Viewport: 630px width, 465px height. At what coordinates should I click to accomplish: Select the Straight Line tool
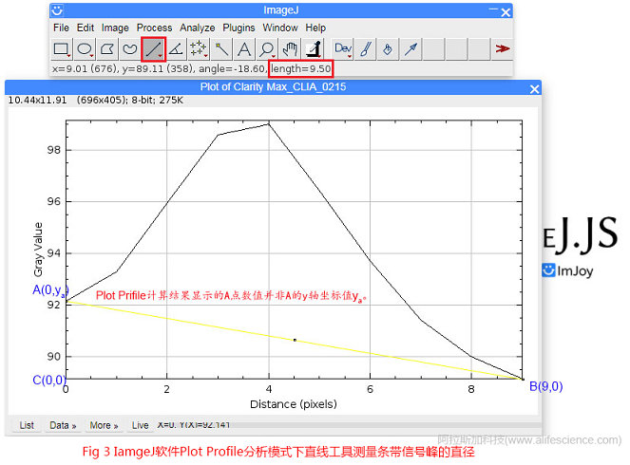pyautogui.click(x=153, y=47)
